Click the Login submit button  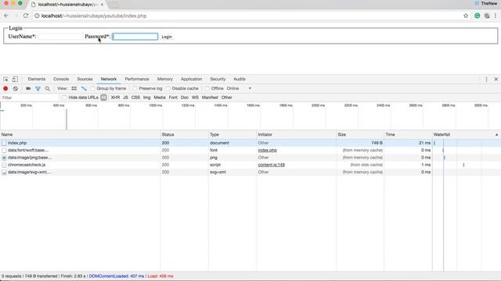click(167, 37)
